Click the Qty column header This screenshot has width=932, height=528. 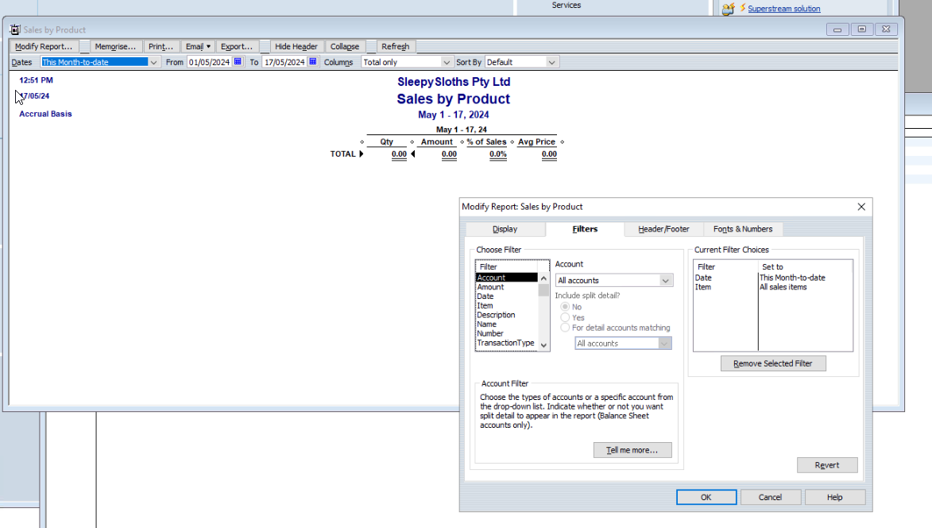tap(387, 142)
